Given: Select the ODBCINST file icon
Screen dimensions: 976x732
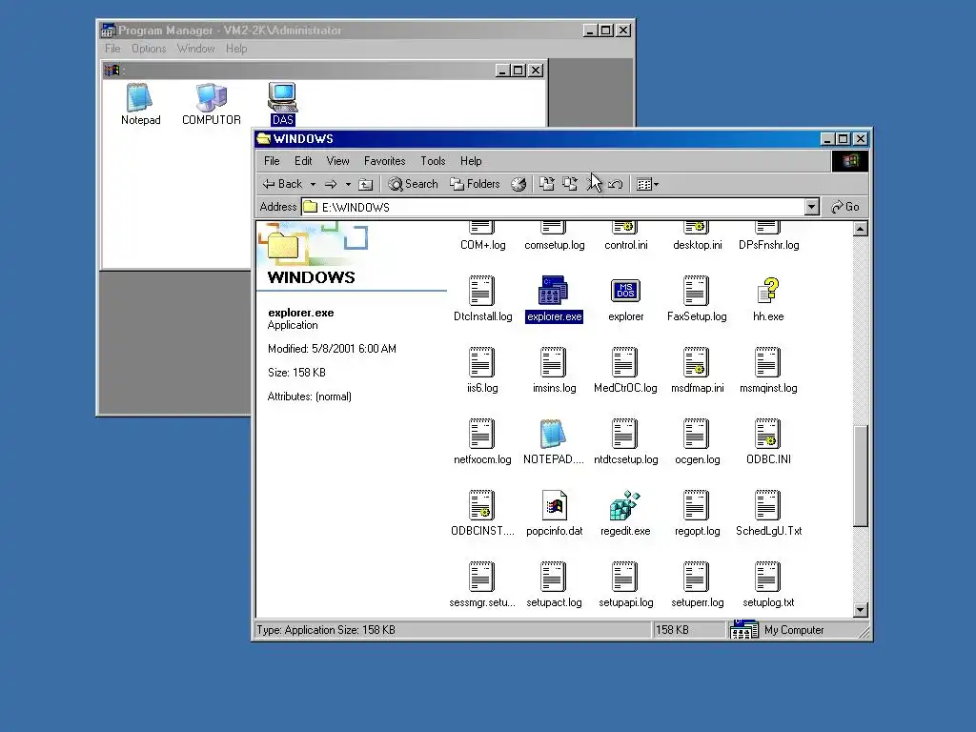Looking at the screenshot, I should 481,505.
